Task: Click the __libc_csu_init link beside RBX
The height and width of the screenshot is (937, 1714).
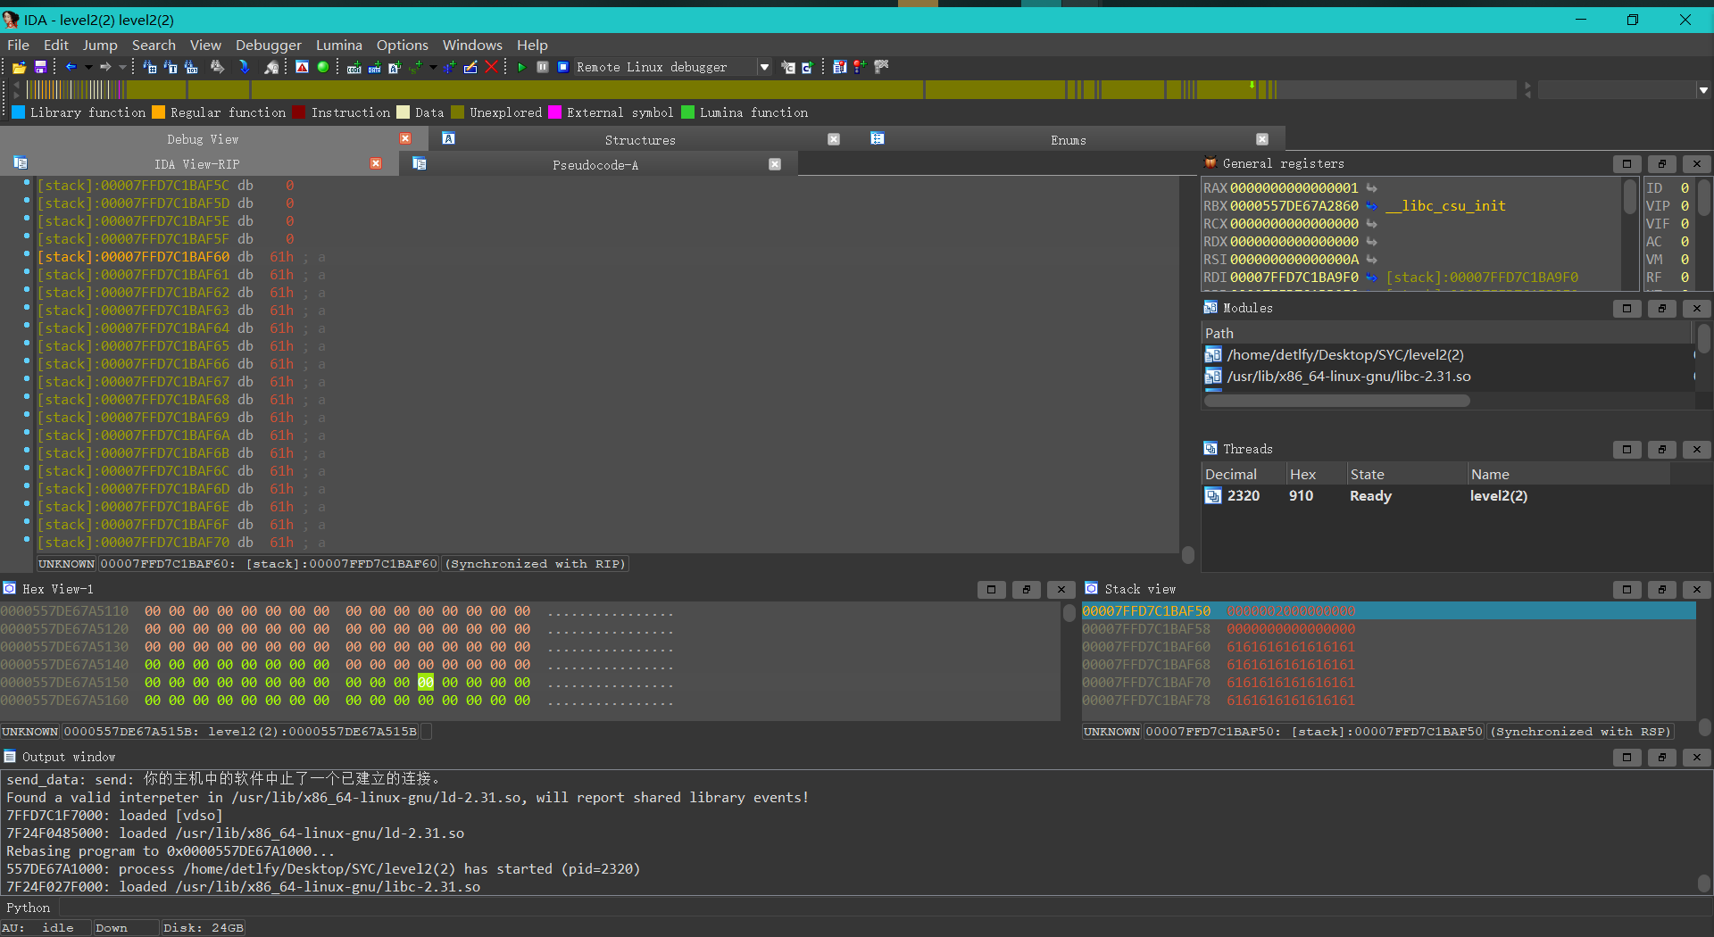Action: (1445, 206)
